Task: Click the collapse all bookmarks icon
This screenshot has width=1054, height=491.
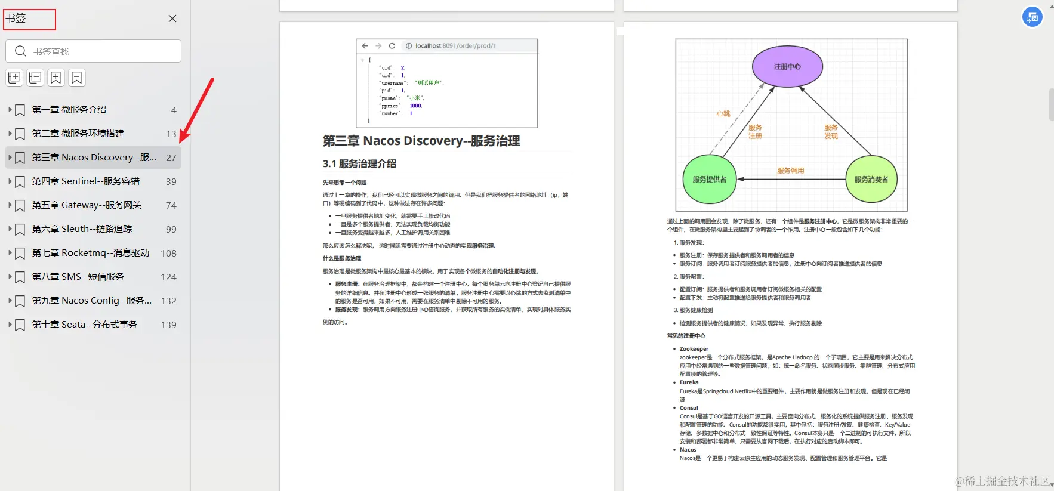Action: [35, 78]
